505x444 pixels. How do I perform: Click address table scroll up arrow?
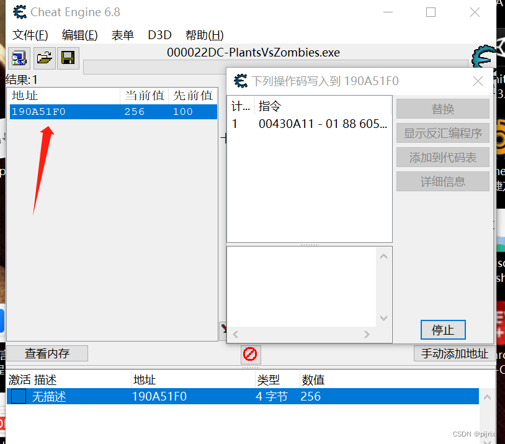[x=487, y=397]
